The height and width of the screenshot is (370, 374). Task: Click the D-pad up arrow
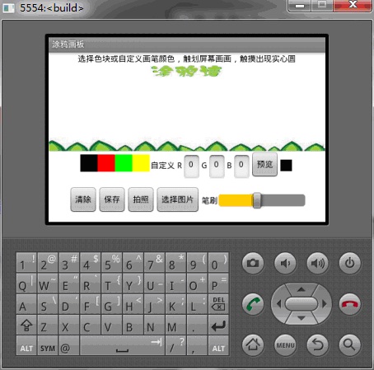[302, 289]
